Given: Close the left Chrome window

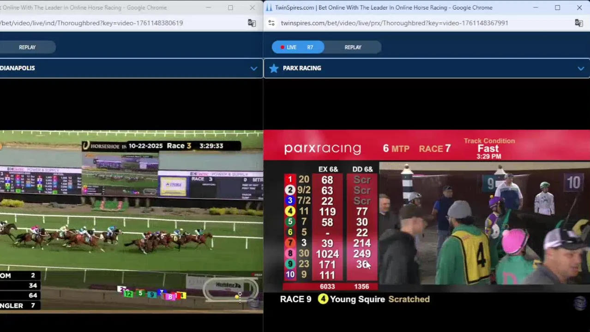Looking at the screenshot, I should click(x=252, y=7).
